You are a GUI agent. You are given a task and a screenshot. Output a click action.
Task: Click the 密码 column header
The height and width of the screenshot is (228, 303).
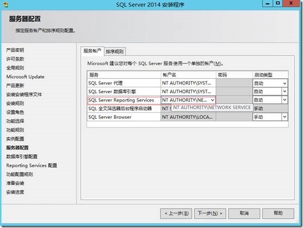(234, 75)
